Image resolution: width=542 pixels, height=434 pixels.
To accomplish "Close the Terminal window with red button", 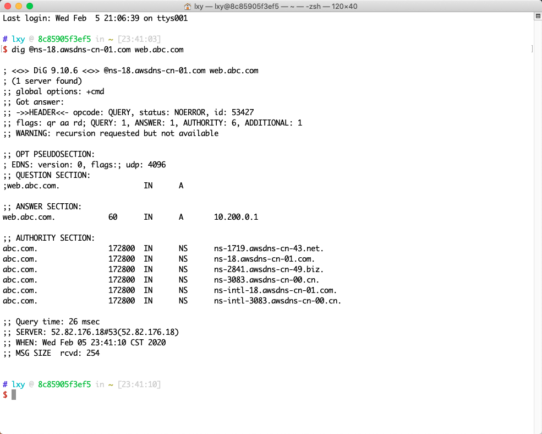I will (8, 6).
